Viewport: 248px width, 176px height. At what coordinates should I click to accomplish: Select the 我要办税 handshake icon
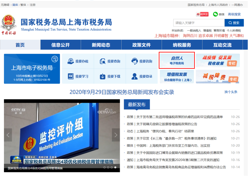(70, 61)
